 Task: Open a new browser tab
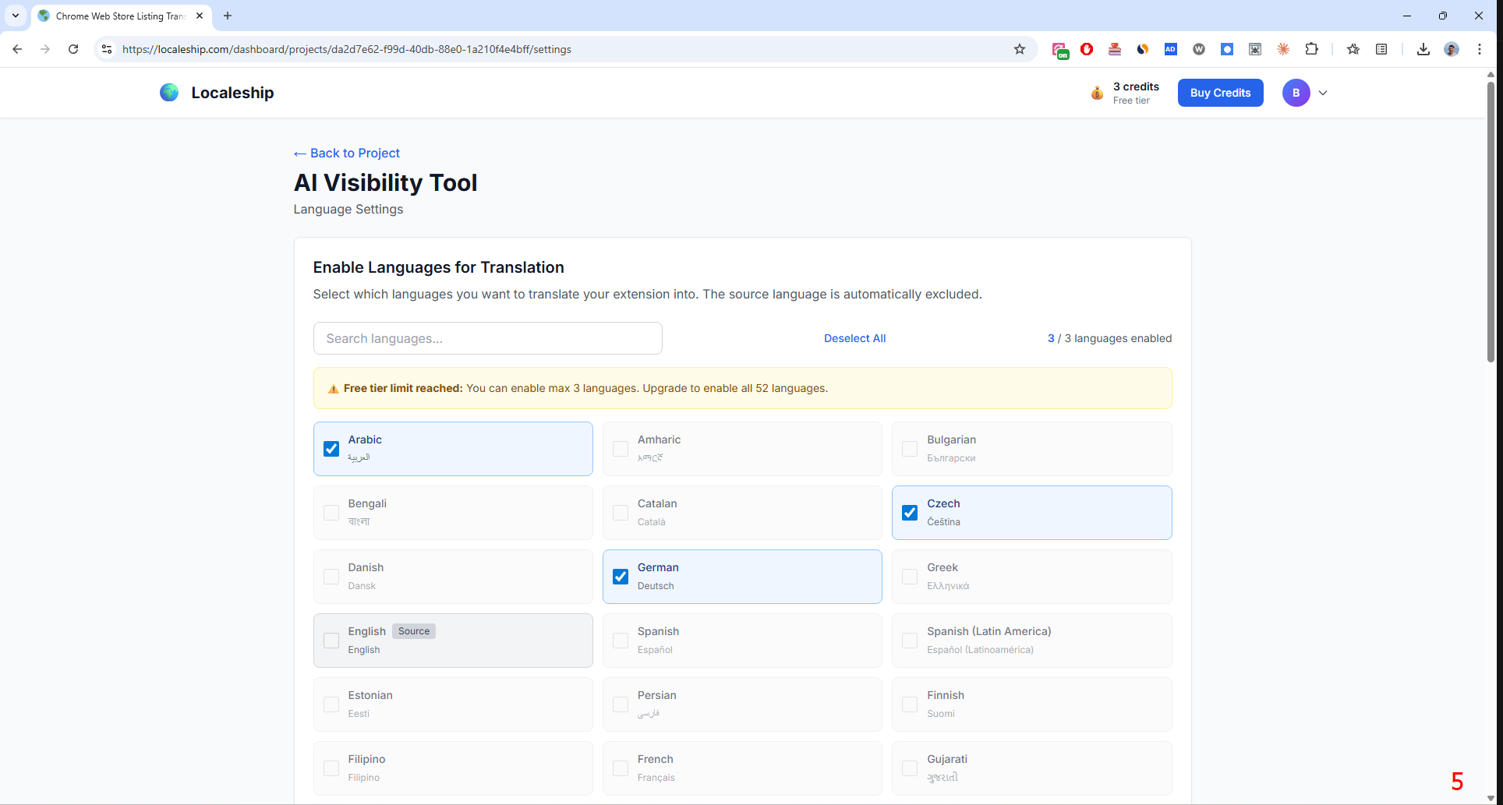227,16
